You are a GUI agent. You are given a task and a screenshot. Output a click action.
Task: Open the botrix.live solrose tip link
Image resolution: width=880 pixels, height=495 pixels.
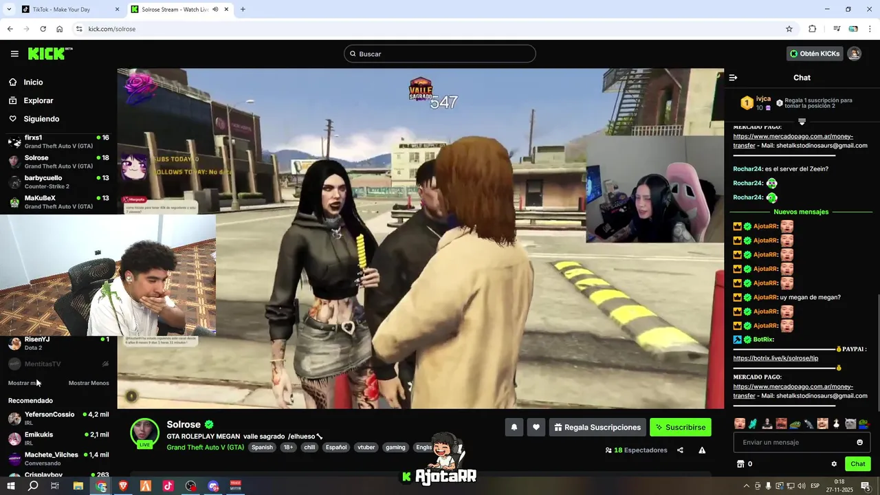775,358
